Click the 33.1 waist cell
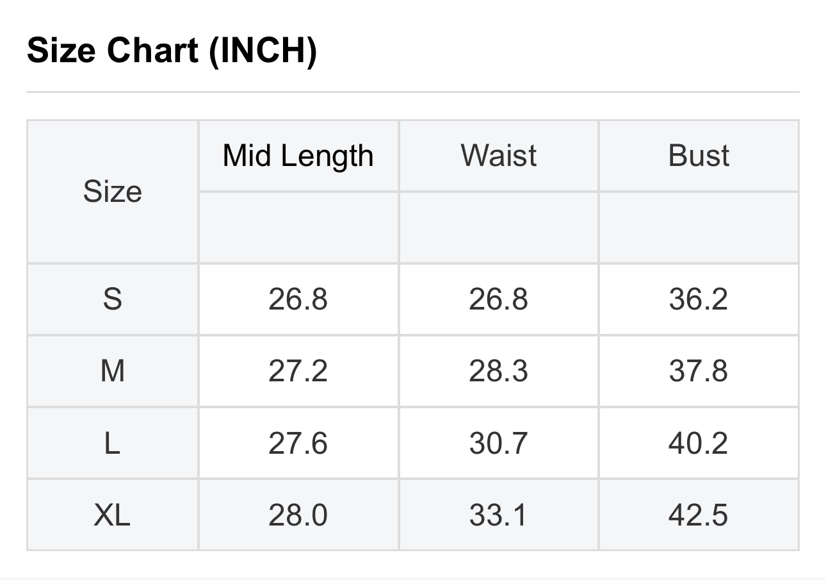Viewport: 826px width, 580px height. 499,515
